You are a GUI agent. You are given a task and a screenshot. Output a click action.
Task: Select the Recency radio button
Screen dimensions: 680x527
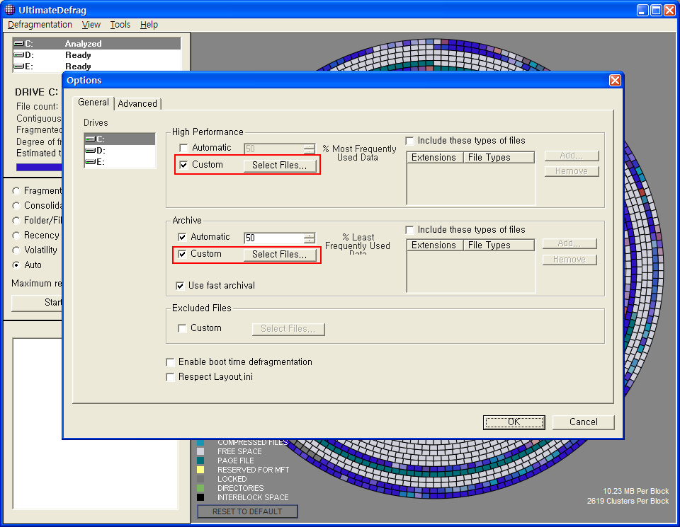tap(16, 236)
